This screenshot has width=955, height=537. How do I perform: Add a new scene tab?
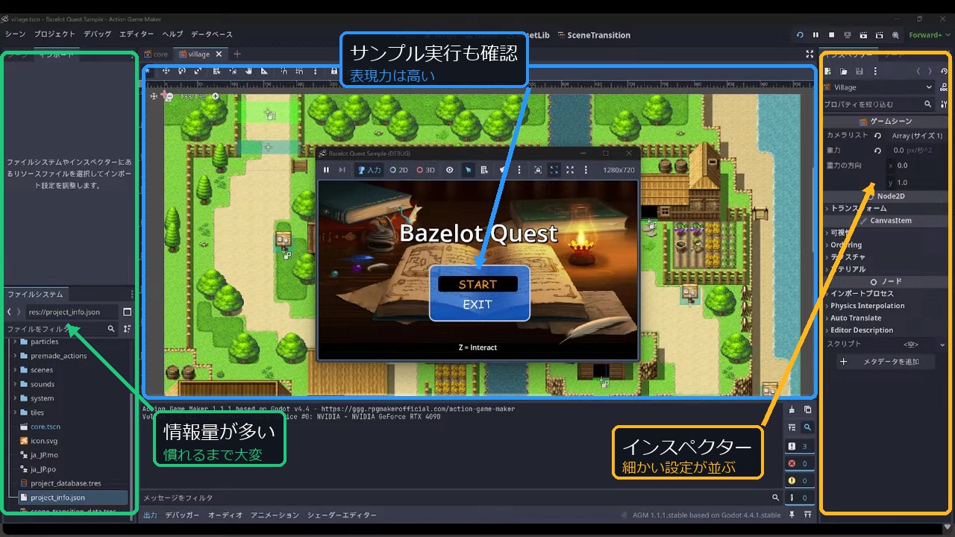237,54
